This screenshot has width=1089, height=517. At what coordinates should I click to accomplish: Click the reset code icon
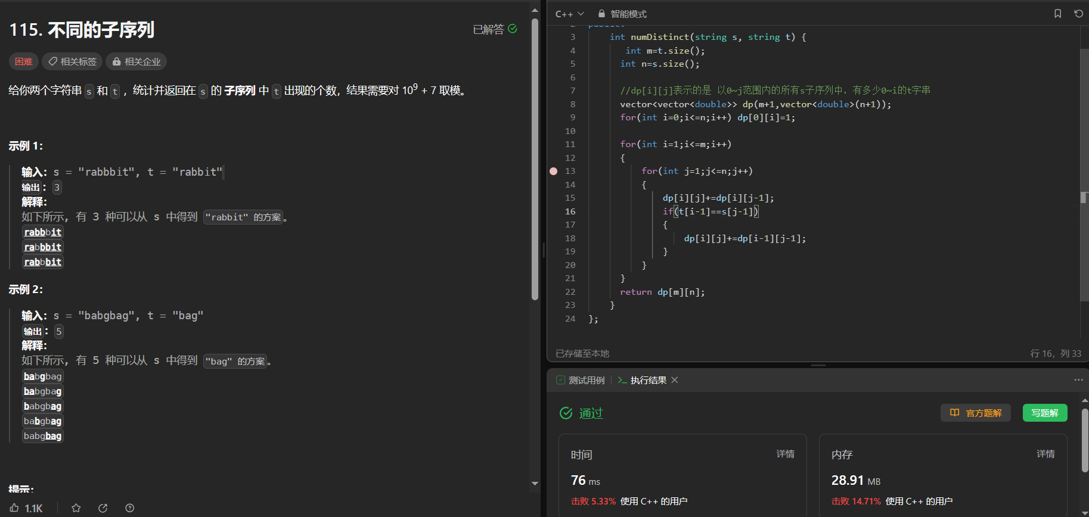(x=1078, y=14)
